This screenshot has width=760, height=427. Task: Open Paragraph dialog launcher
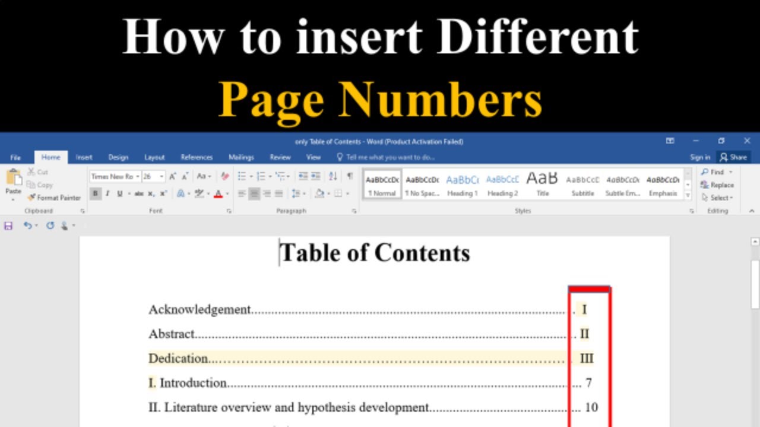click(x=354, y=211)
